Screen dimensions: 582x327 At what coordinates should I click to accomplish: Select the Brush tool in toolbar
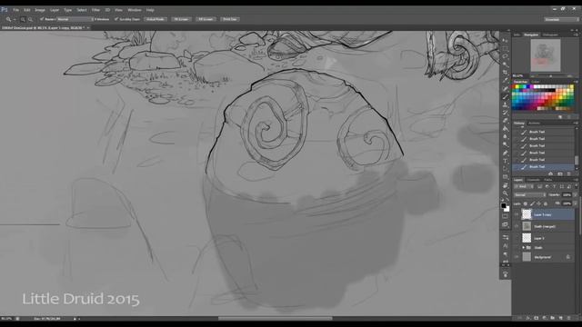pyautogui.click(x=506, y=96)
